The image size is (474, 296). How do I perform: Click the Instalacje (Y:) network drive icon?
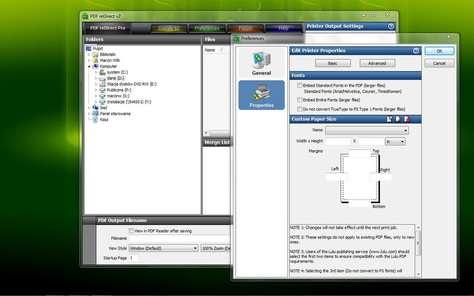point(103,102)
